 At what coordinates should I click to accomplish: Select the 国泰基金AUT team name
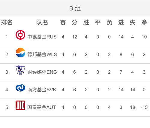pyautogui.click(x=42, y=107)
